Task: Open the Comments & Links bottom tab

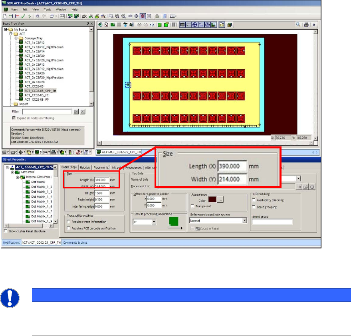Action: tap(75, 242)
